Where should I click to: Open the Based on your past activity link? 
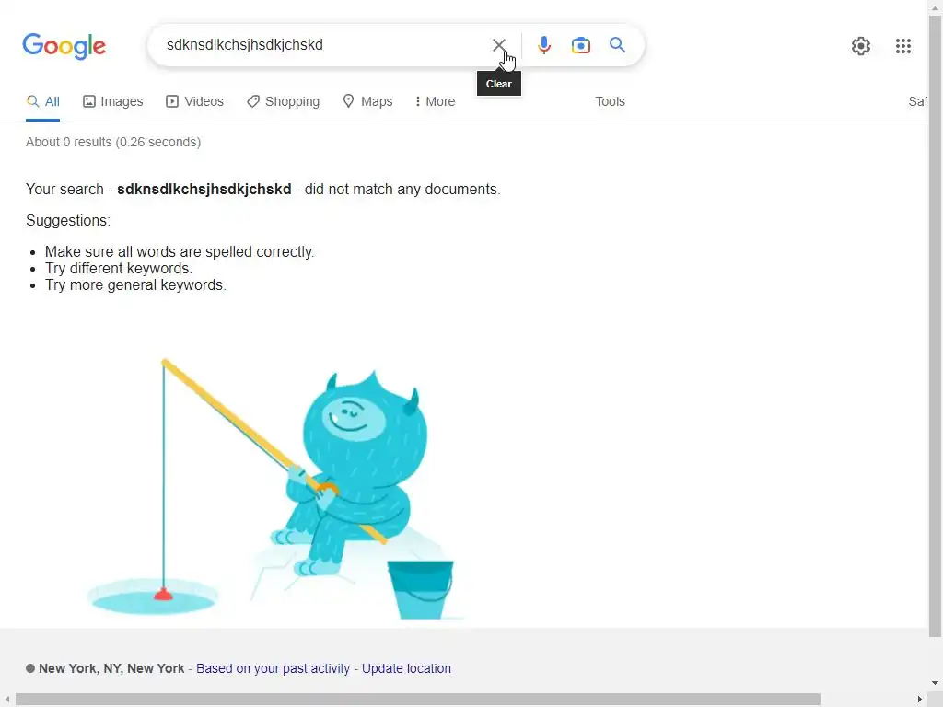coord(273,668)
